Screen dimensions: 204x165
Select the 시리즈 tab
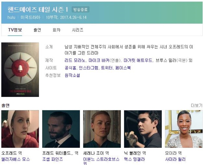78,30
